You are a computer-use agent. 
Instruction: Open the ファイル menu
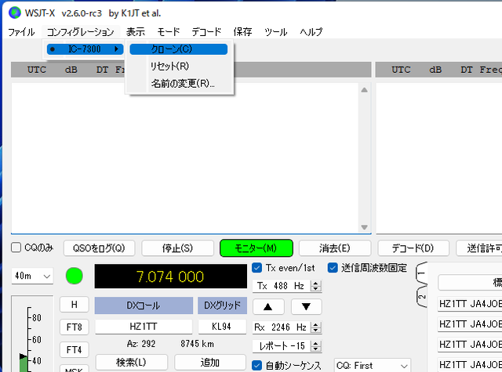[21, 32]
